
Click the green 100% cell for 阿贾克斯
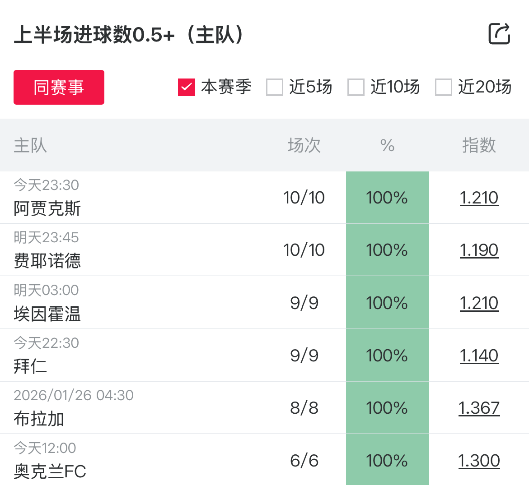pos(387,198)
